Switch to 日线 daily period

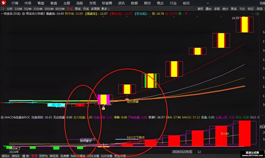(x=69, y=9)
